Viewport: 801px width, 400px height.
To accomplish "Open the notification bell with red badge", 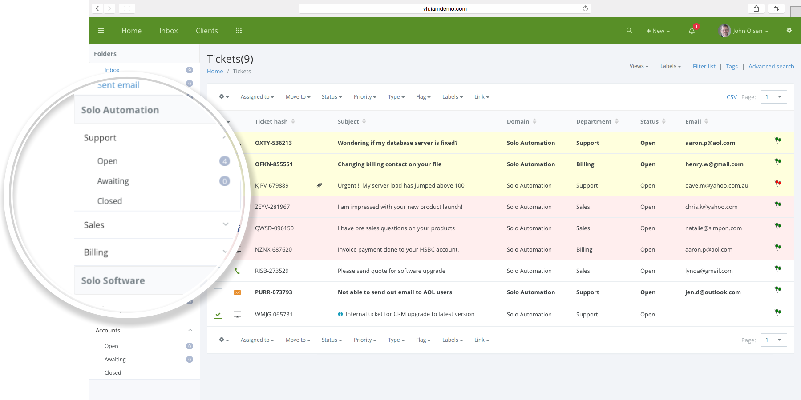I will click(x=692, y=31).
